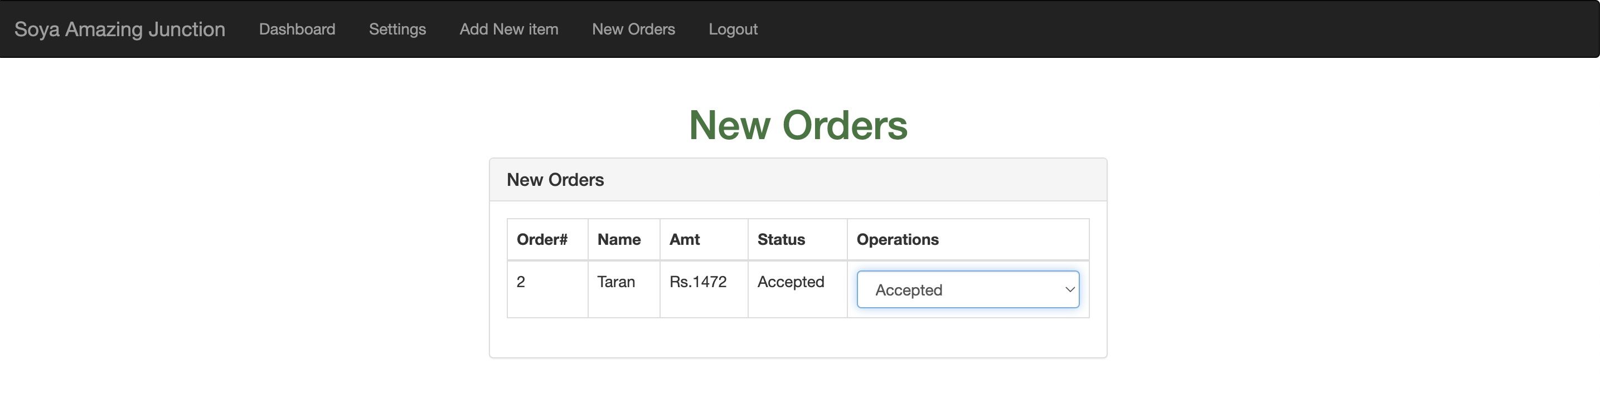Click the New Orders panel header

click(x=555, y=180)
